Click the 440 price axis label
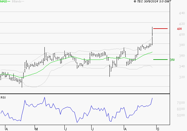This screenshot has width=187, height=131. 182,13
